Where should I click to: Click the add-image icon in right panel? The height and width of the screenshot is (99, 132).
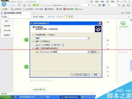point(123,23)
